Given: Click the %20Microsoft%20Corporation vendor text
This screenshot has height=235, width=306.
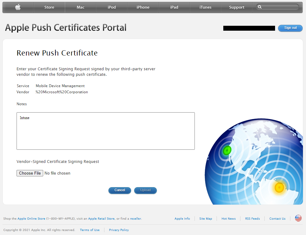Looking at the screenshot, I should pyautogui.click(x=62, y=92).
